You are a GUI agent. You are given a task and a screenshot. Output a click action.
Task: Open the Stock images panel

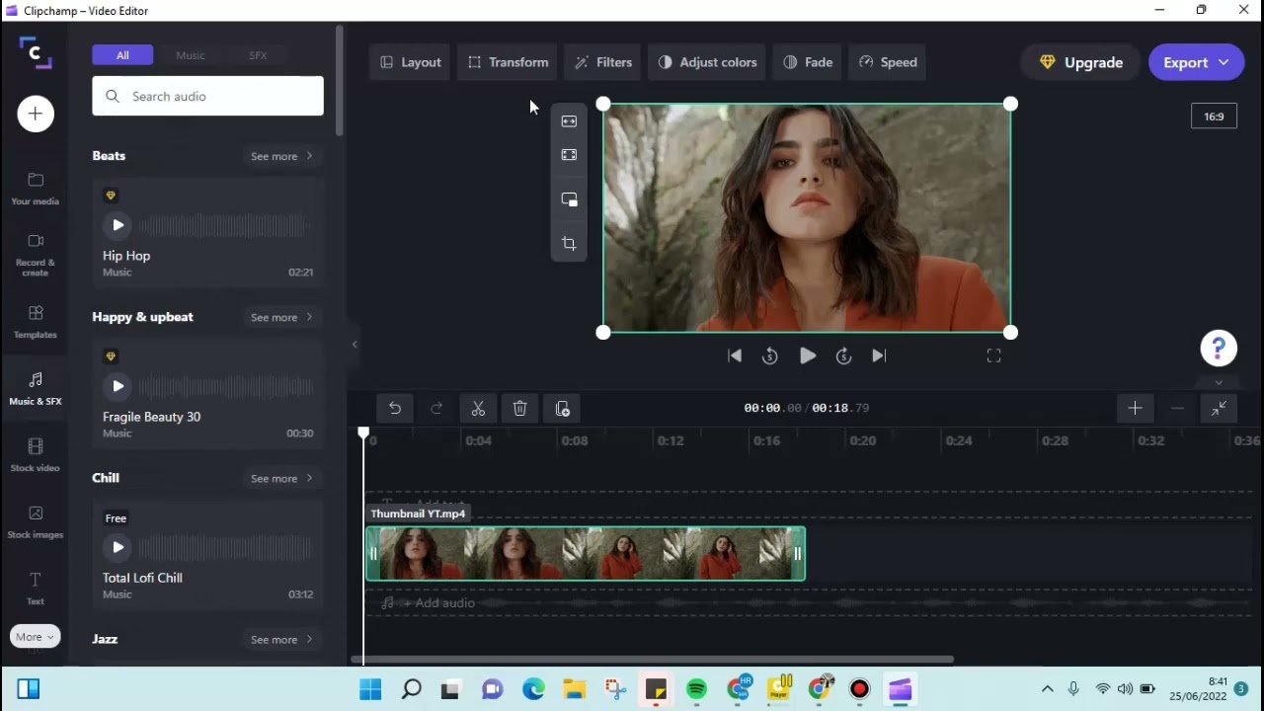click(x=35, y=522)
